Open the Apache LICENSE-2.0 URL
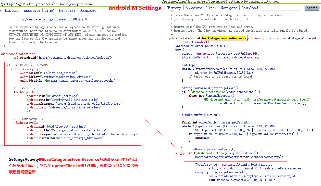The height and width of the screenshot is (186, 321). [52, 19]
